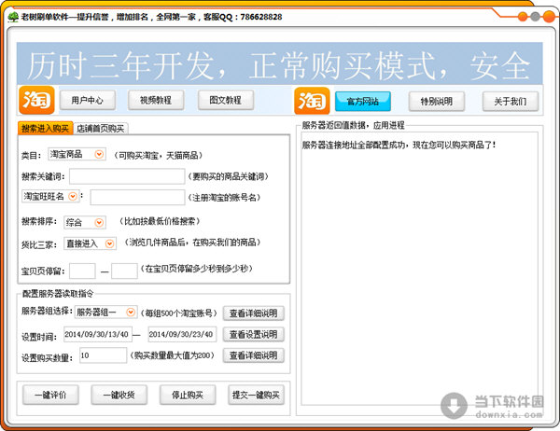Expand the 货比三家 直接进入 dropdown
The width and height of the screenshot is (560, 431).
pyautogui.click(x=109, y=243)
